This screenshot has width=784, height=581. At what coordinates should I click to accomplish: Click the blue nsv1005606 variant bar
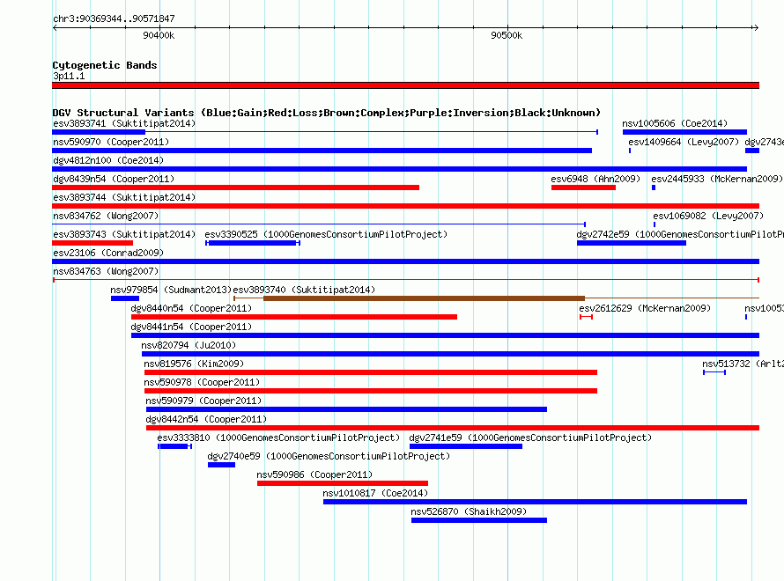pos(684,132)
